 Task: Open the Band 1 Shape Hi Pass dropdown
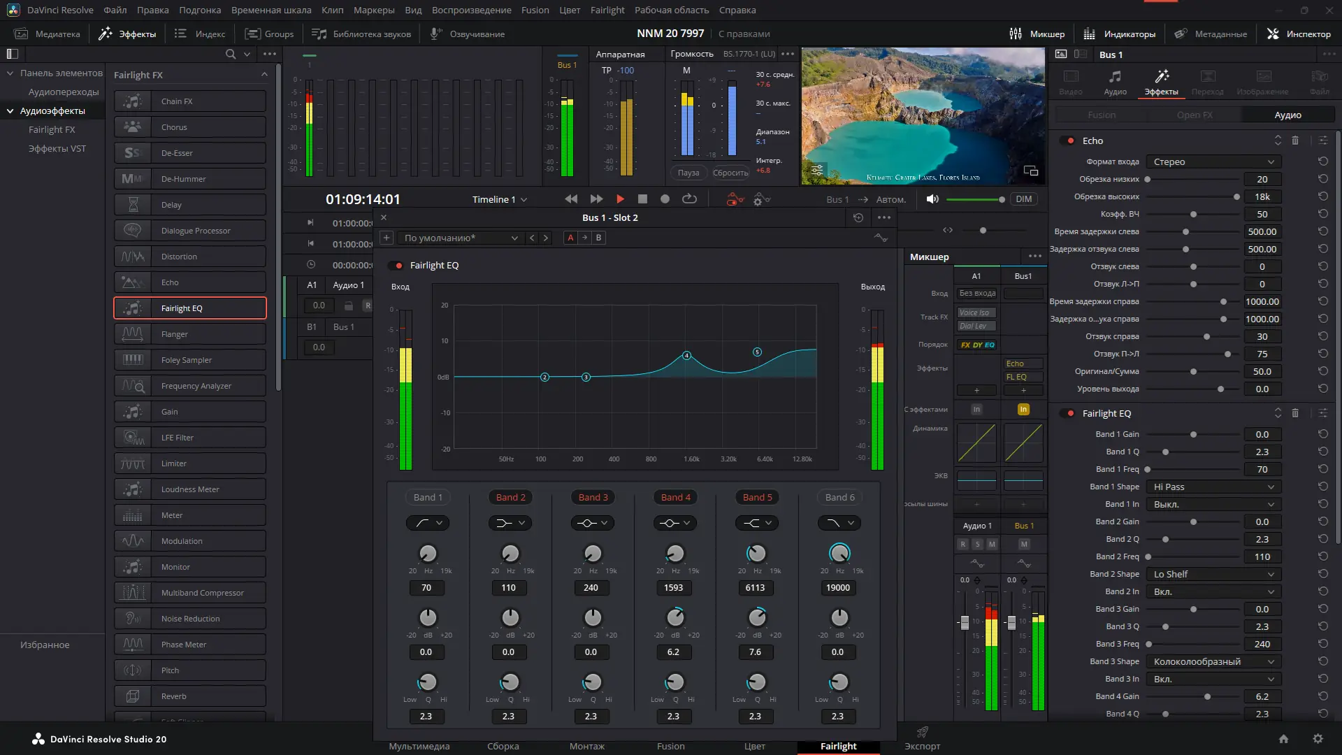(1213, 487)
